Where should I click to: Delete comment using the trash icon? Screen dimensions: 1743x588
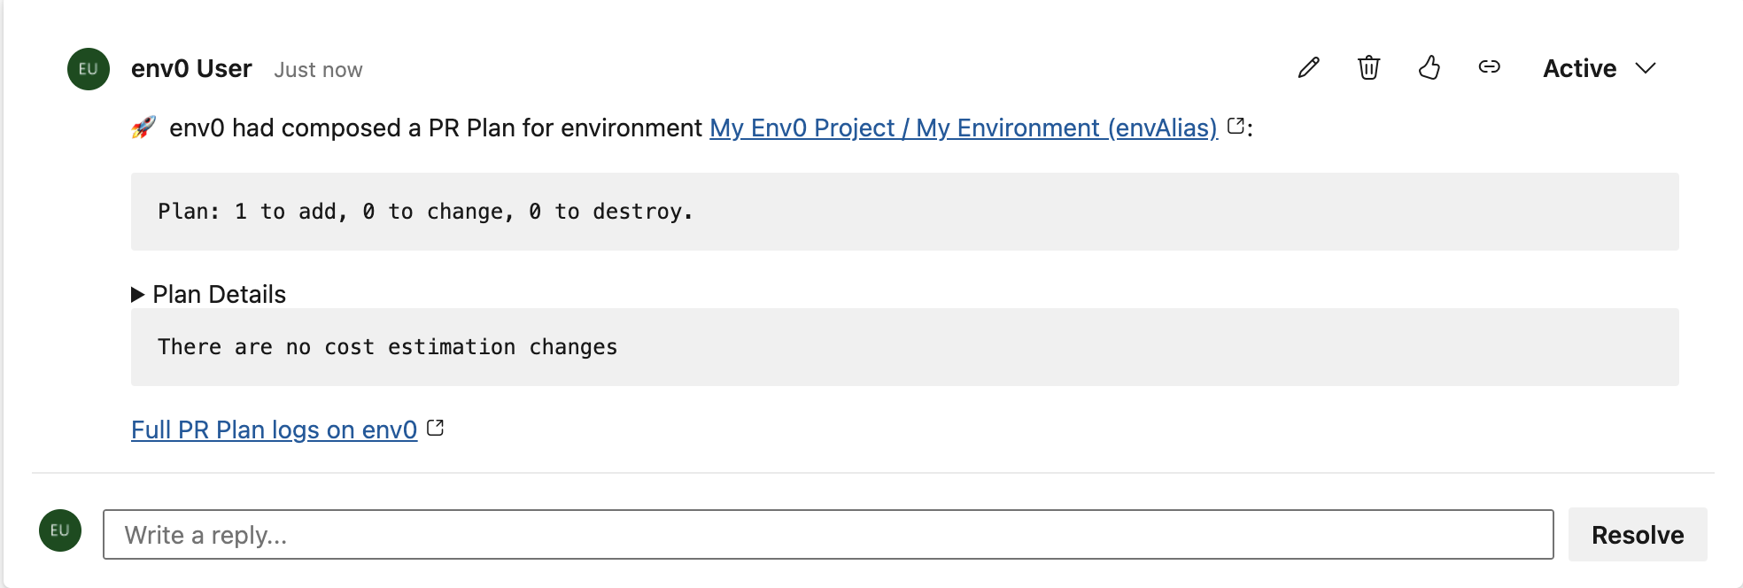(x=1368, y=68)
